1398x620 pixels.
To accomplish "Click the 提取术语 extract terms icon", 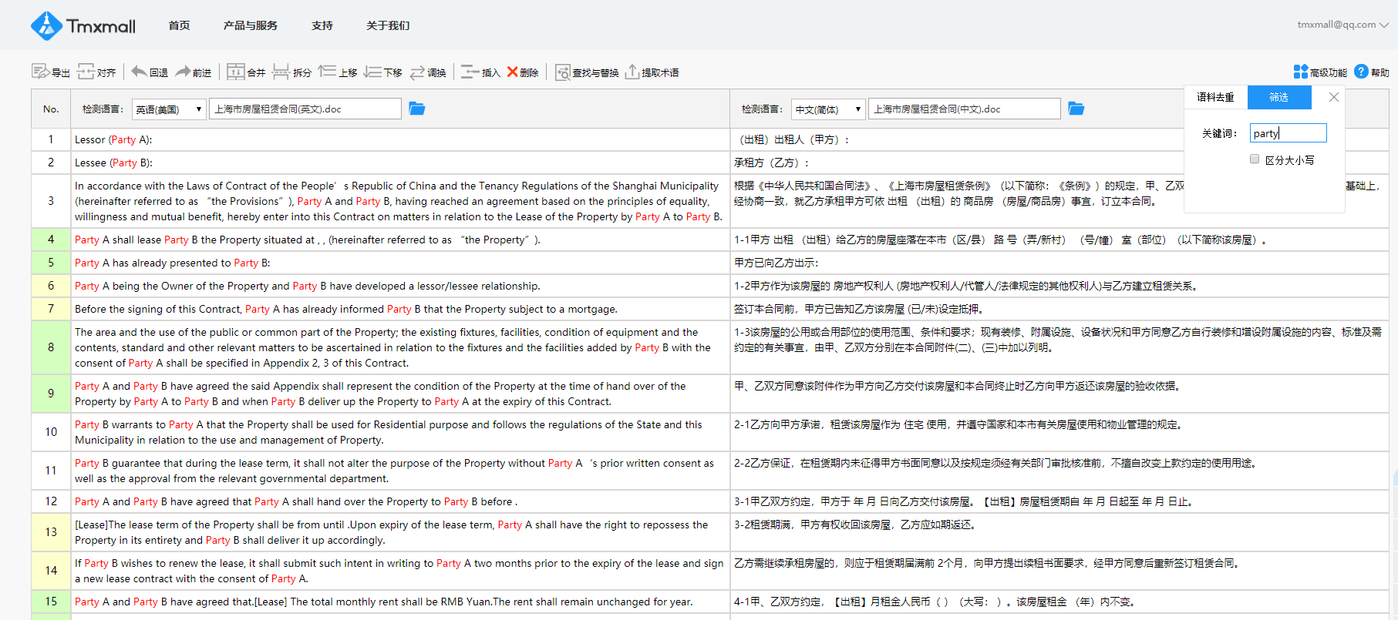I will (x=652, y=72).
